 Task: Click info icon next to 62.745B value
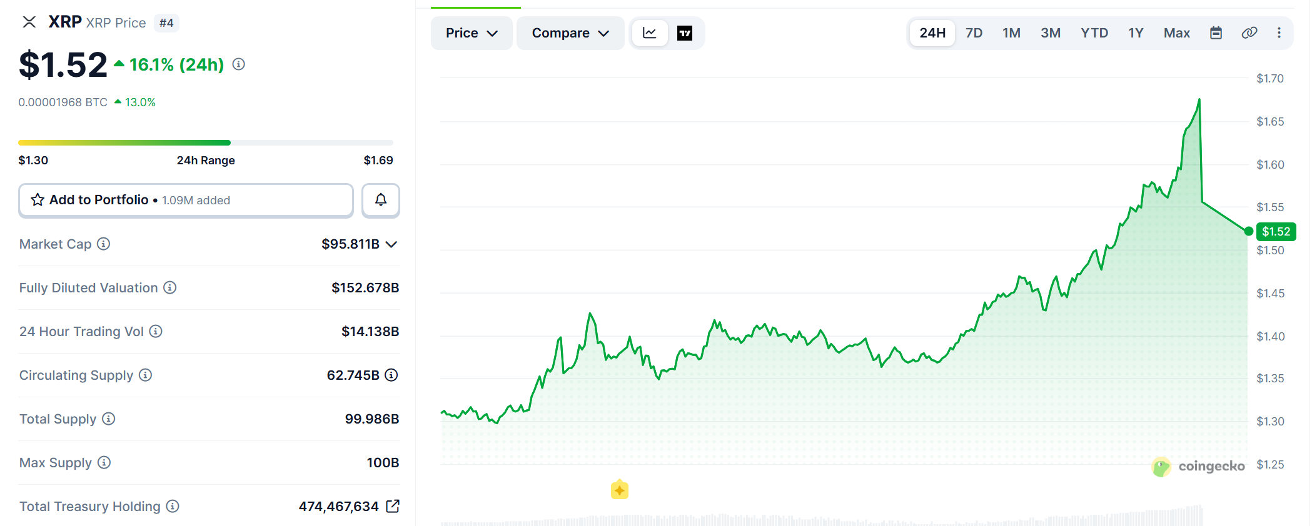tap(391, 375)
